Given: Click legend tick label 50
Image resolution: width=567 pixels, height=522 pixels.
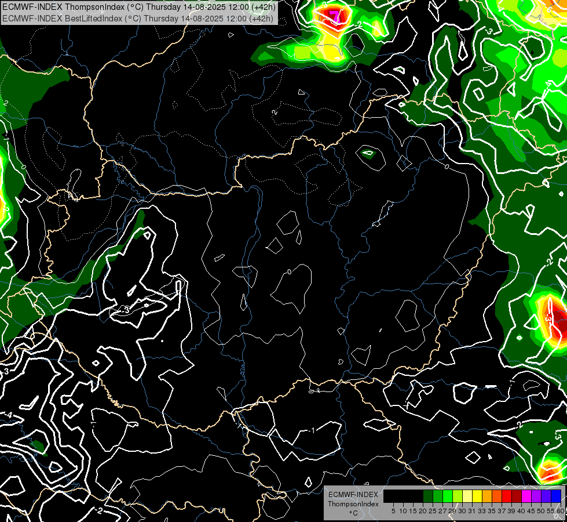Looking at the screenshot, I should 541,511.
